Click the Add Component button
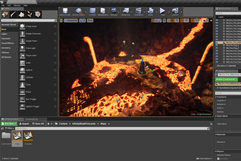The image size is (241, 161). tap(227, 79)
